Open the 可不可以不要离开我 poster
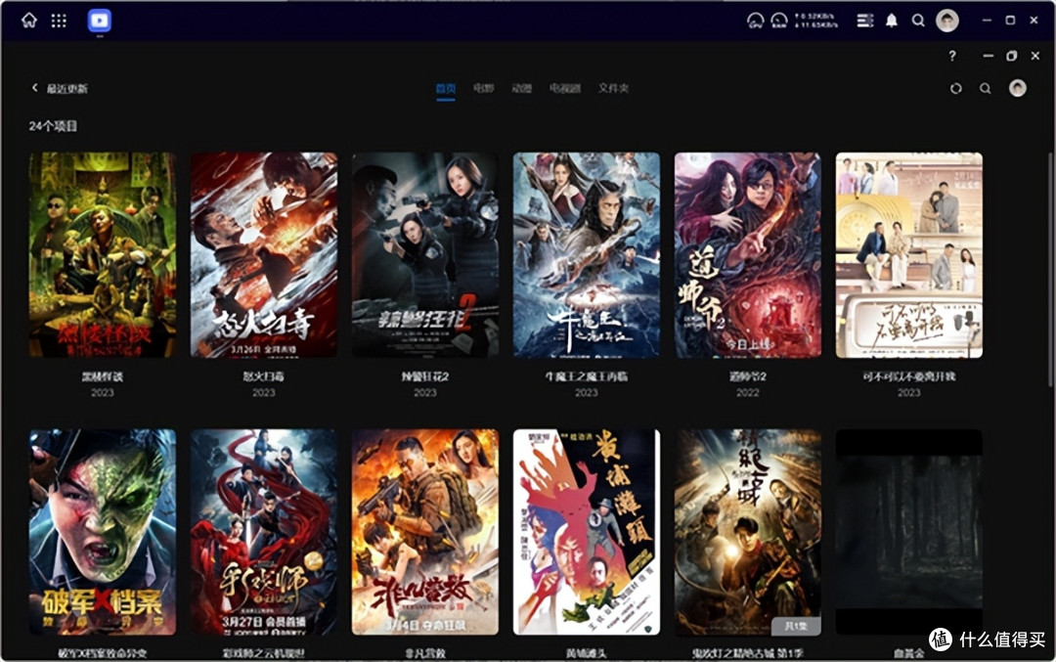Viewport: 1056px width, 662px height. 909,254
